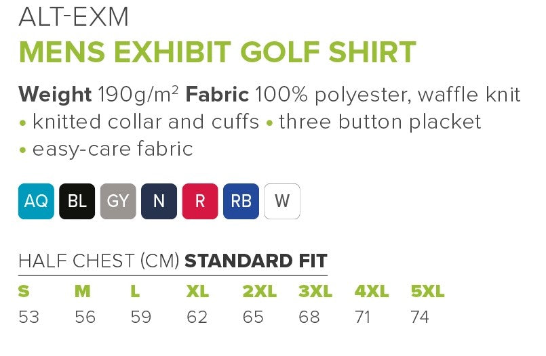Click the M size column header

click(x=82, y=292)
